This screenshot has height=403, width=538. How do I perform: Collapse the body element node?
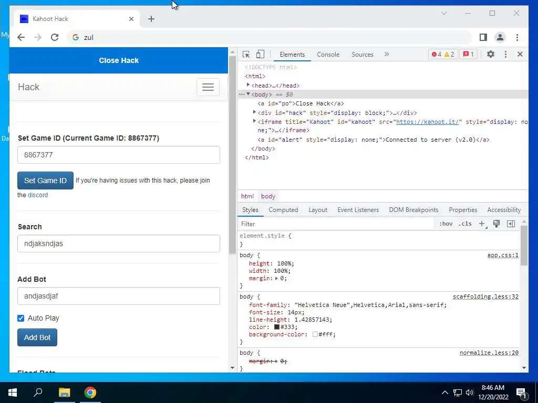(x=248, y=94)
